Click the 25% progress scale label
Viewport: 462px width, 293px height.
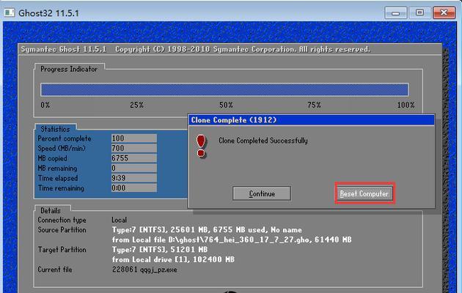click(x=136, y=105)
